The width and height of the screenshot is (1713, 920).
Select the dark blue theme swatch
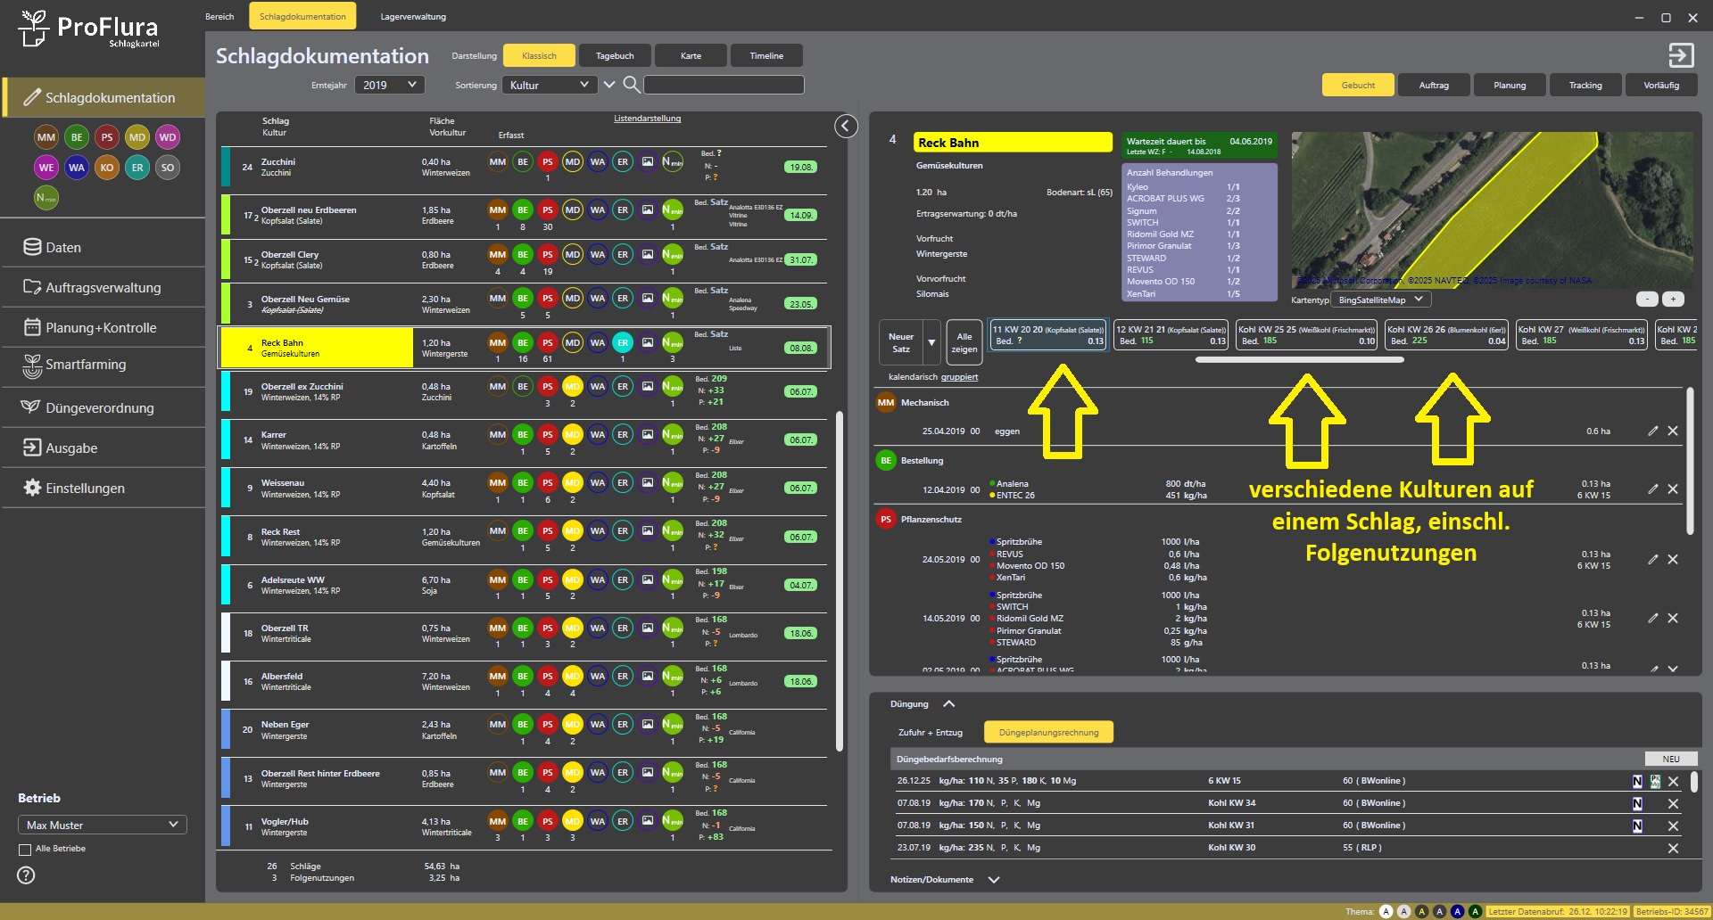tap(1457, 912)
